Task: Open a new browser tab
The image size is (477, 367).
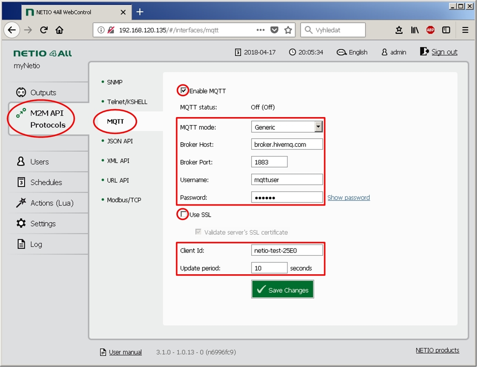Action: pyautogui.click(x=139, y=12)
